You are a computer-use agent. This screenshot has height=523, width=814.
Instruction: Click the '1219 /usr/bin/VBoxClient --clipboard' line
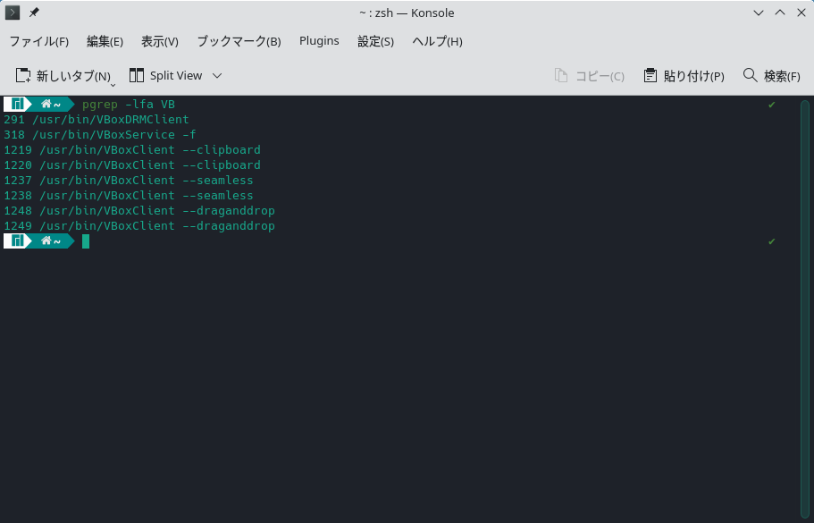point(132,149)
